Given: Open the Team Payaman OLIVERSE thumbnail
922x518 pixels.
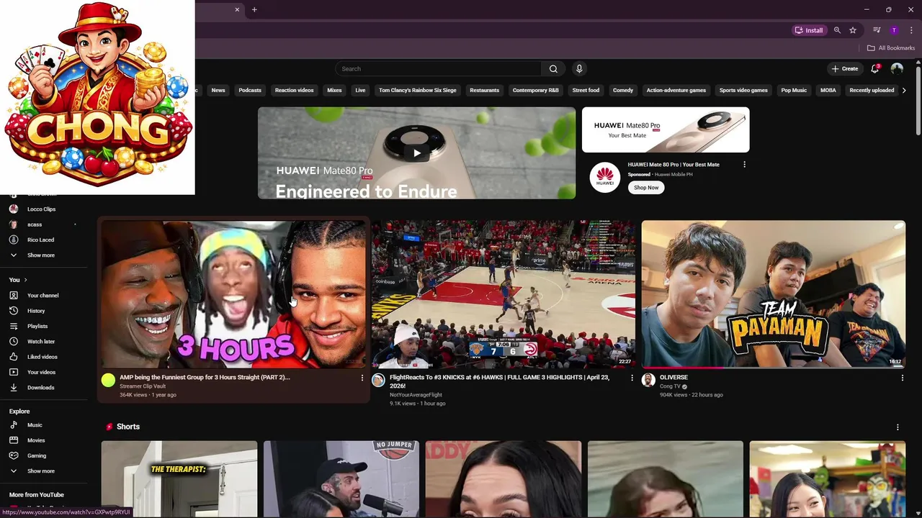Looking at the screenshot, I should click(774, 294).
